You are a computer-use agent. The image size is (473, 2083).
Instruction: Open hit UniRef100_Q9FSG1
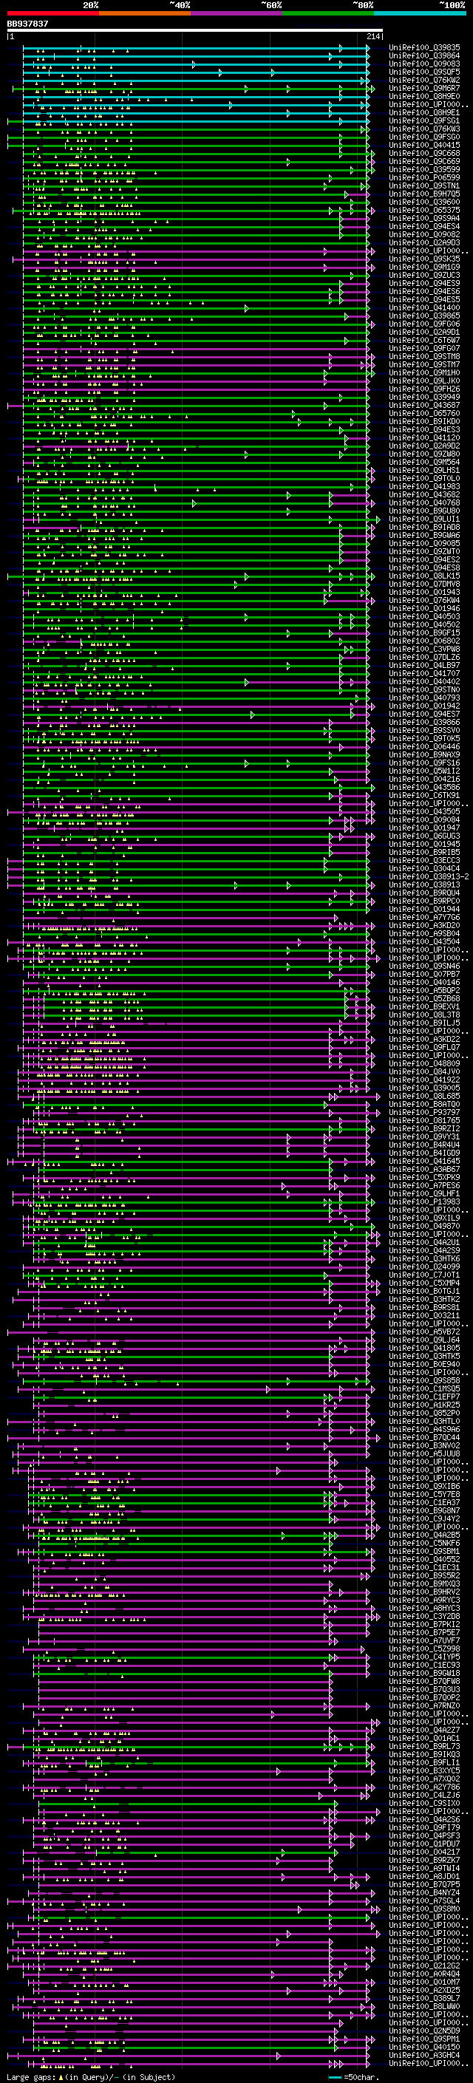pyautogui.click(x=423, y=120)
